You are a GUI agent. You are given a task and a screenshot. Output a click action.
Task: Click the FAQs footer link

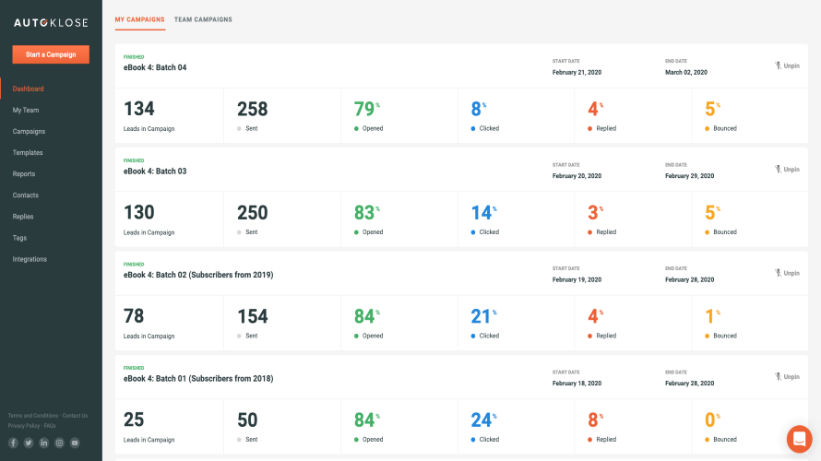pos(50,426)
